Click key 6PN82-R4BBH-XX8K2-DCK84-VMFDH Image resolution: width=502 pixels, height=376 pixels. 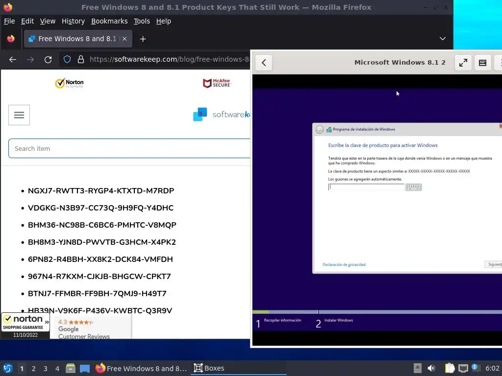(x=100, y=259)
